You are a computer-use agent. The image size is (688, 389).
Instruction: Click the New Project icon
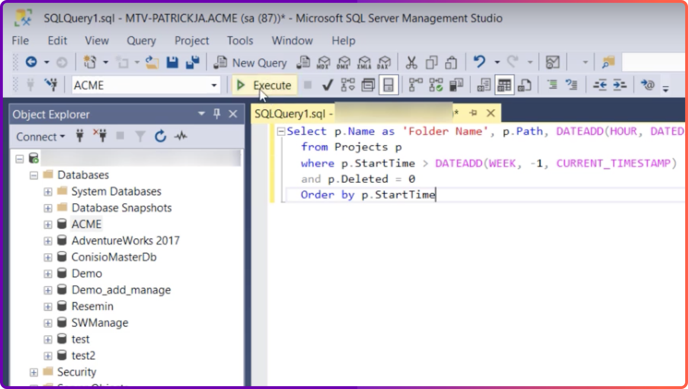tap(90, 62)
